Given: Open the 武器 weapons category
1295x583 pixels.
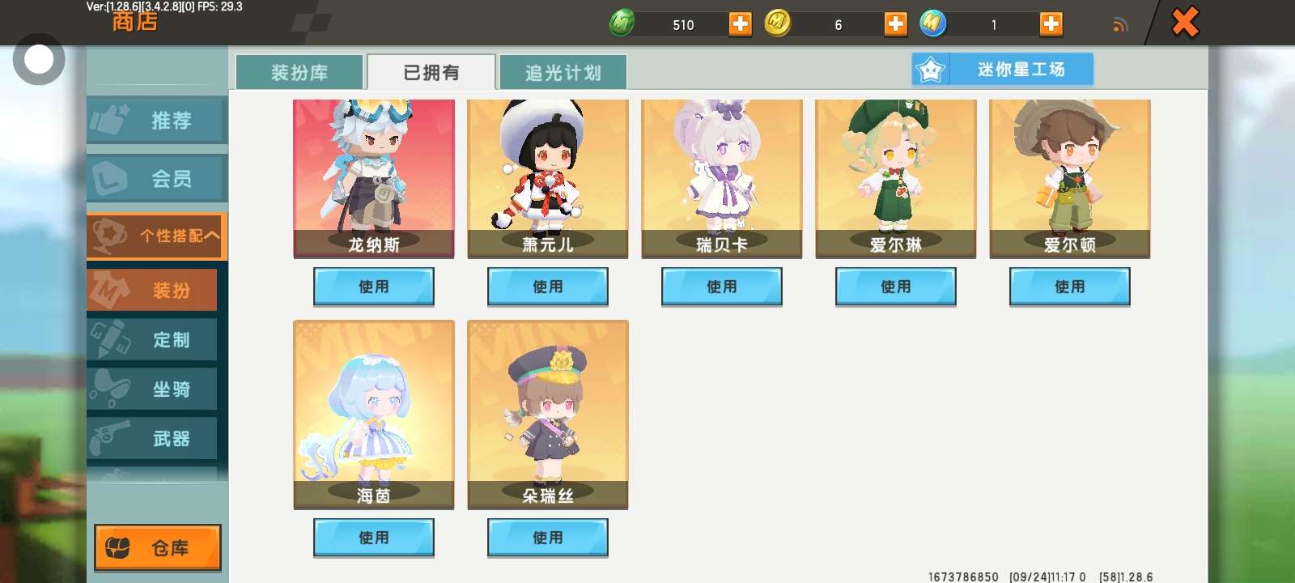Looking at the screenshot, I should coord(152,438).
